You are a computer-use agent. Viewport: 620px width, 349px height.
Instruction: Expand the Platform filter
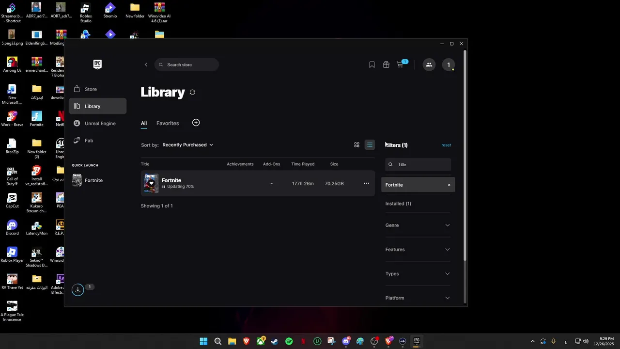(418, 298)
